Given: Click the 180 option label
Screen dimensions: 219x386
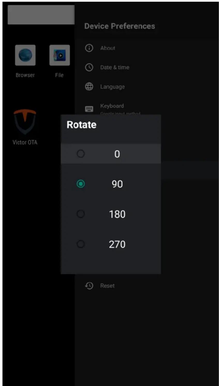Looking at the screenshot, I should point(117,214).
